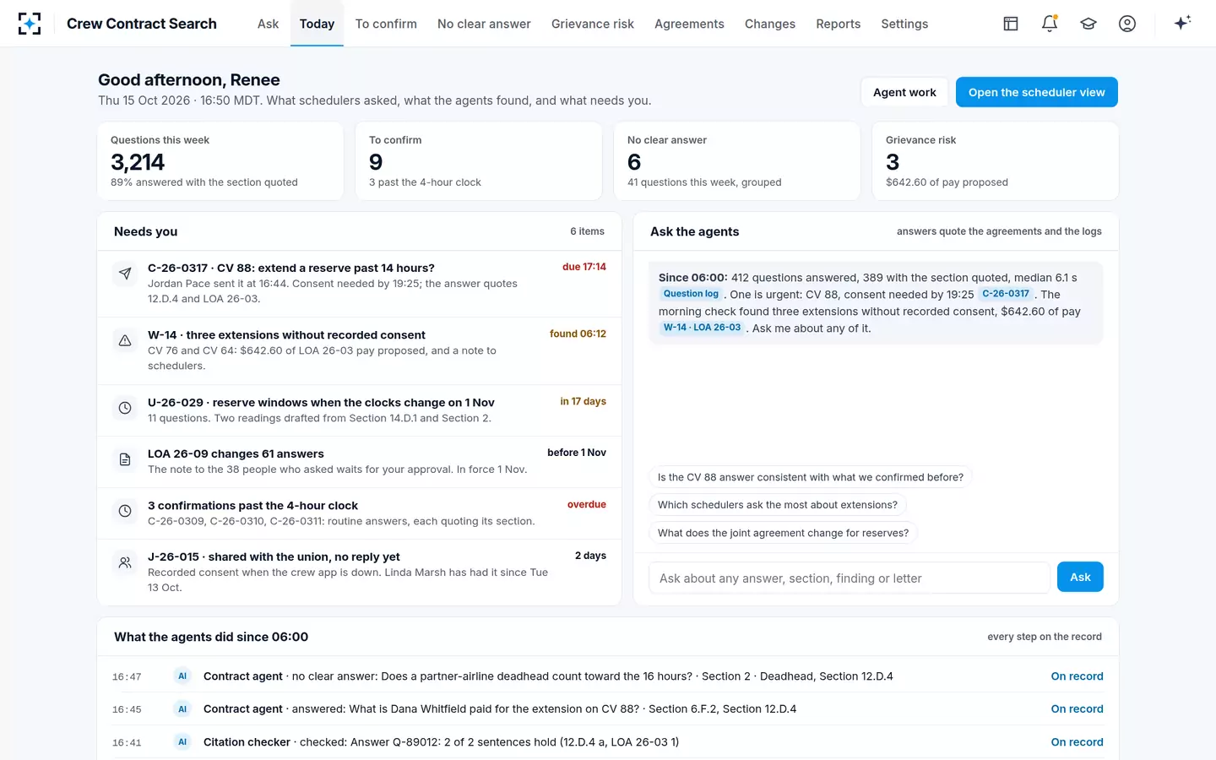This screenshot has height=760, width=1216.
Task: Click the send icon beside C-26-0317
Action: [x=125, y=274]
